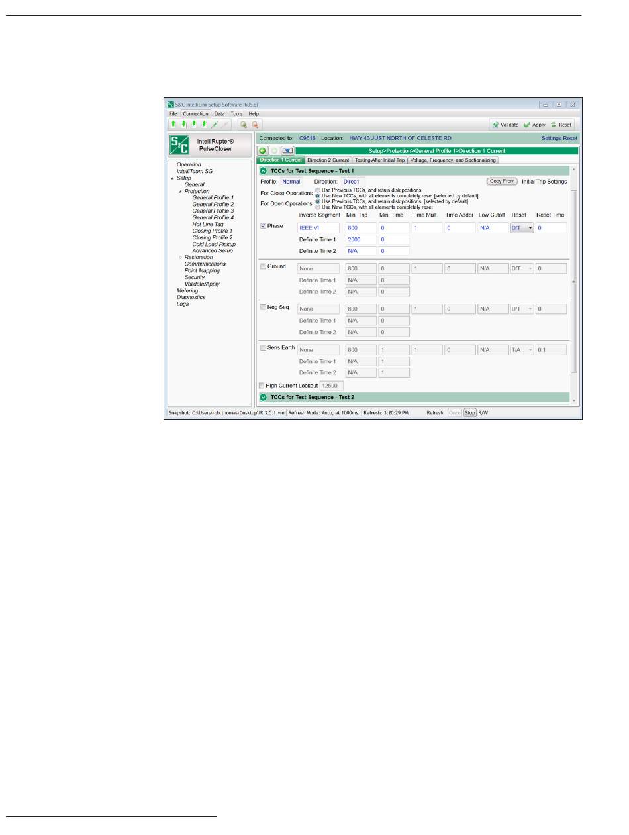
Task: Click the S&C logo in sidebar header
Action: coord(179,144)
